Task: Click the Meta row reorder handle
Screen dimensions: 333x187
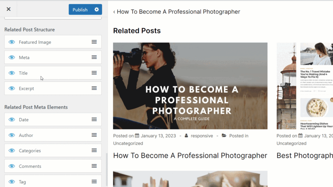Action: pyautogui.click(x=94, y=57)
